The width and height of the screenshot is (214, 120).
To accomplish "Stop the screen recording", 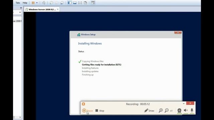I will tap(100, 111).
